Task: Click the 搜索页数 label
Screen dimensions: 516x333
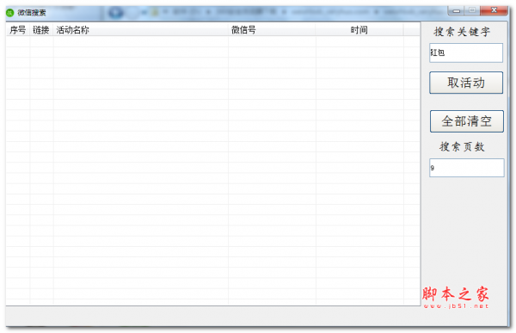Action: click(x=462, y=146)
